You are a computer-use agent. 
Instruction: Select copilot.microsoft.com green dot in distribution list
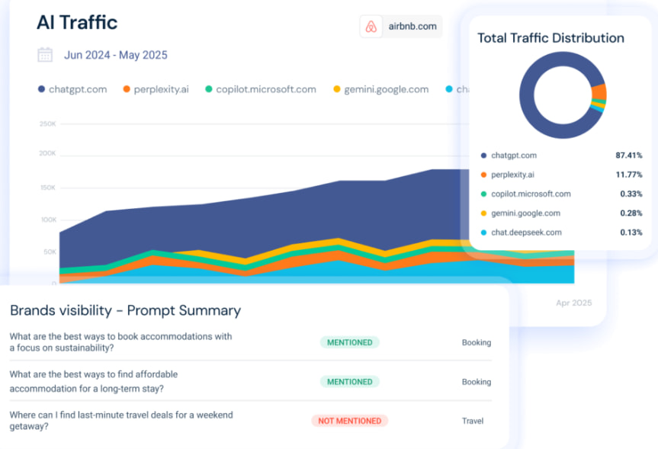tap(483, 194)
